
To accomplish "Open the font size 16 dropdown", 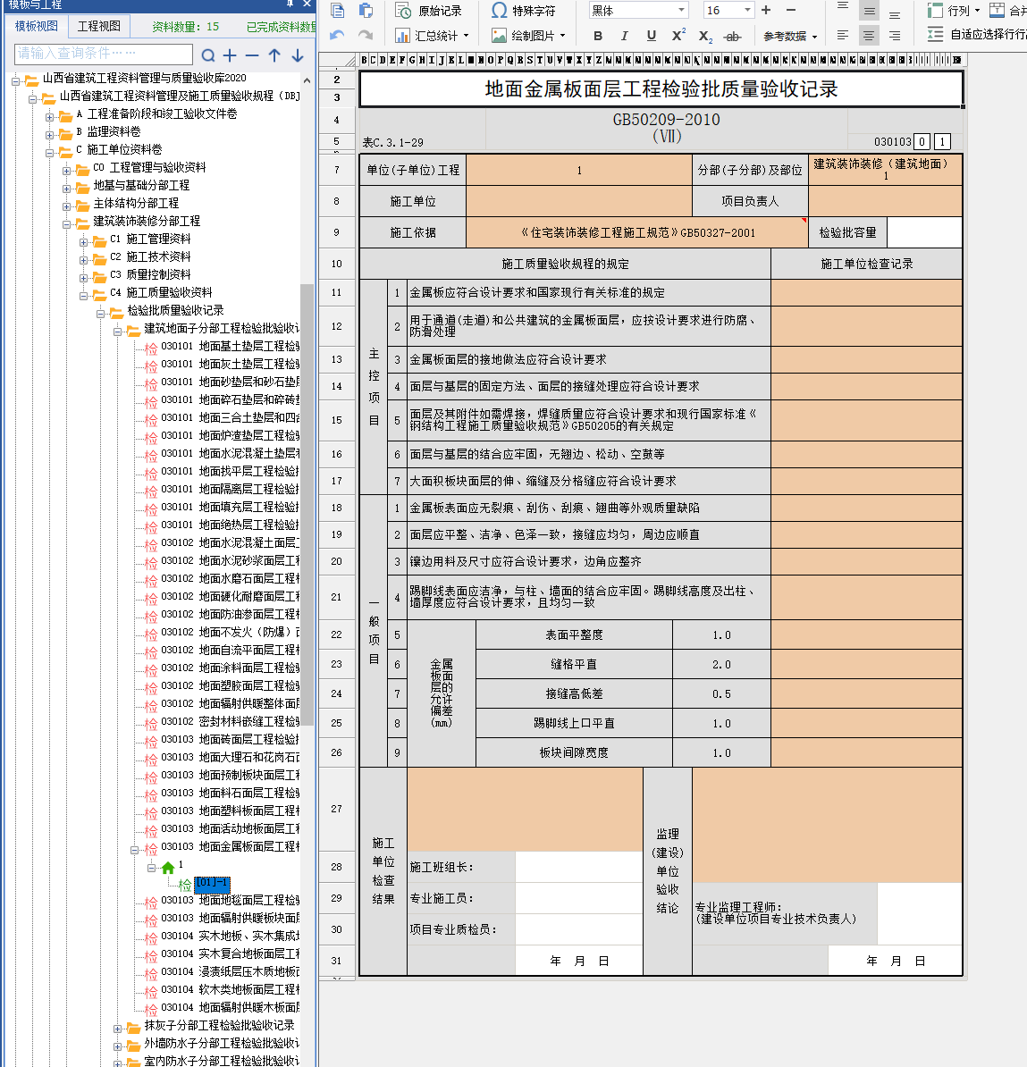I will 747,10.
